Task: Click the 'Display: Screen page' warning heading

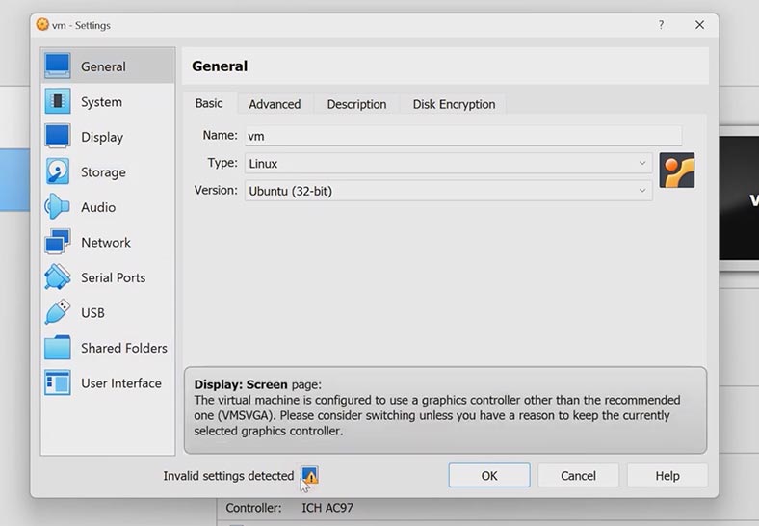Action: 257,384
